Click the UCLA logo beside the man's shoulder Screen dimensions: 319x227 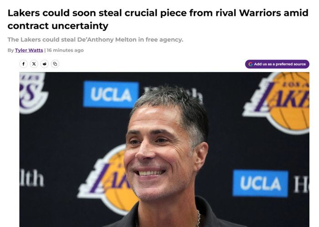pos(260,183)
